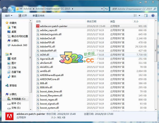Expand the arrow after Adobe breadcrumb
This screenshot has height=123, width=159.
(34, 9)
